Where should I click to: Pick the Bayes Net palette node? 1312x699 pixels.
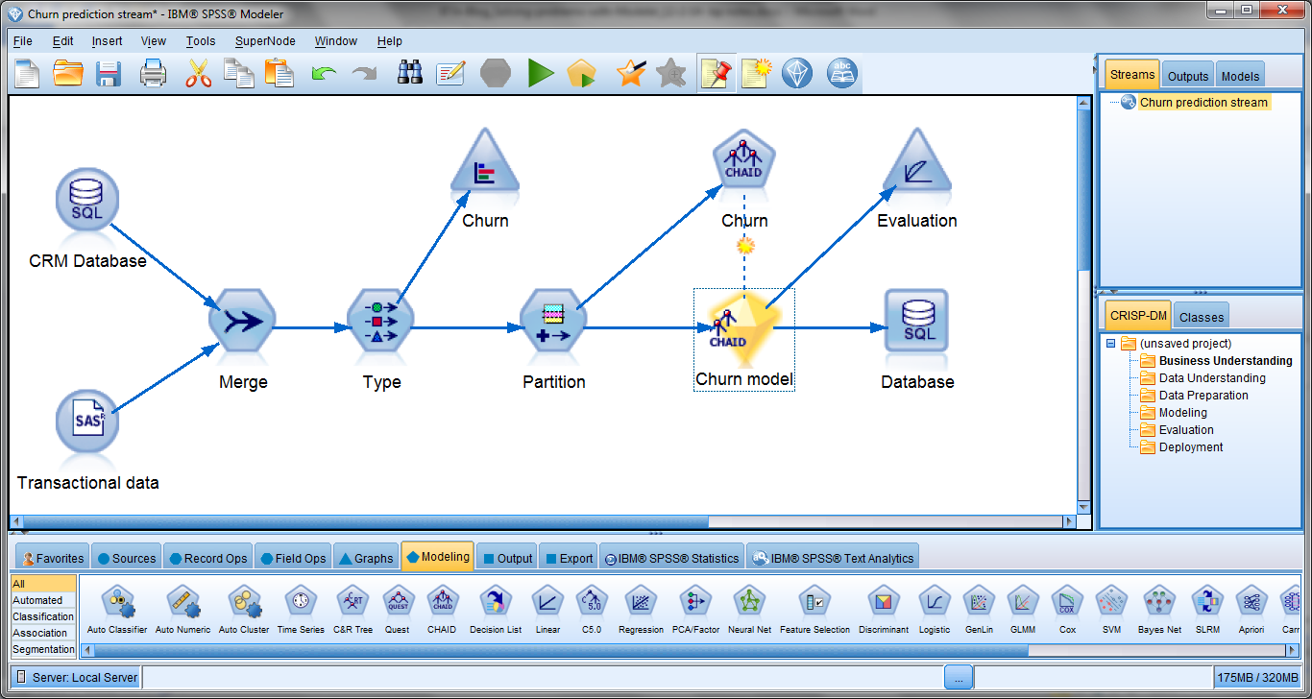1159,610
